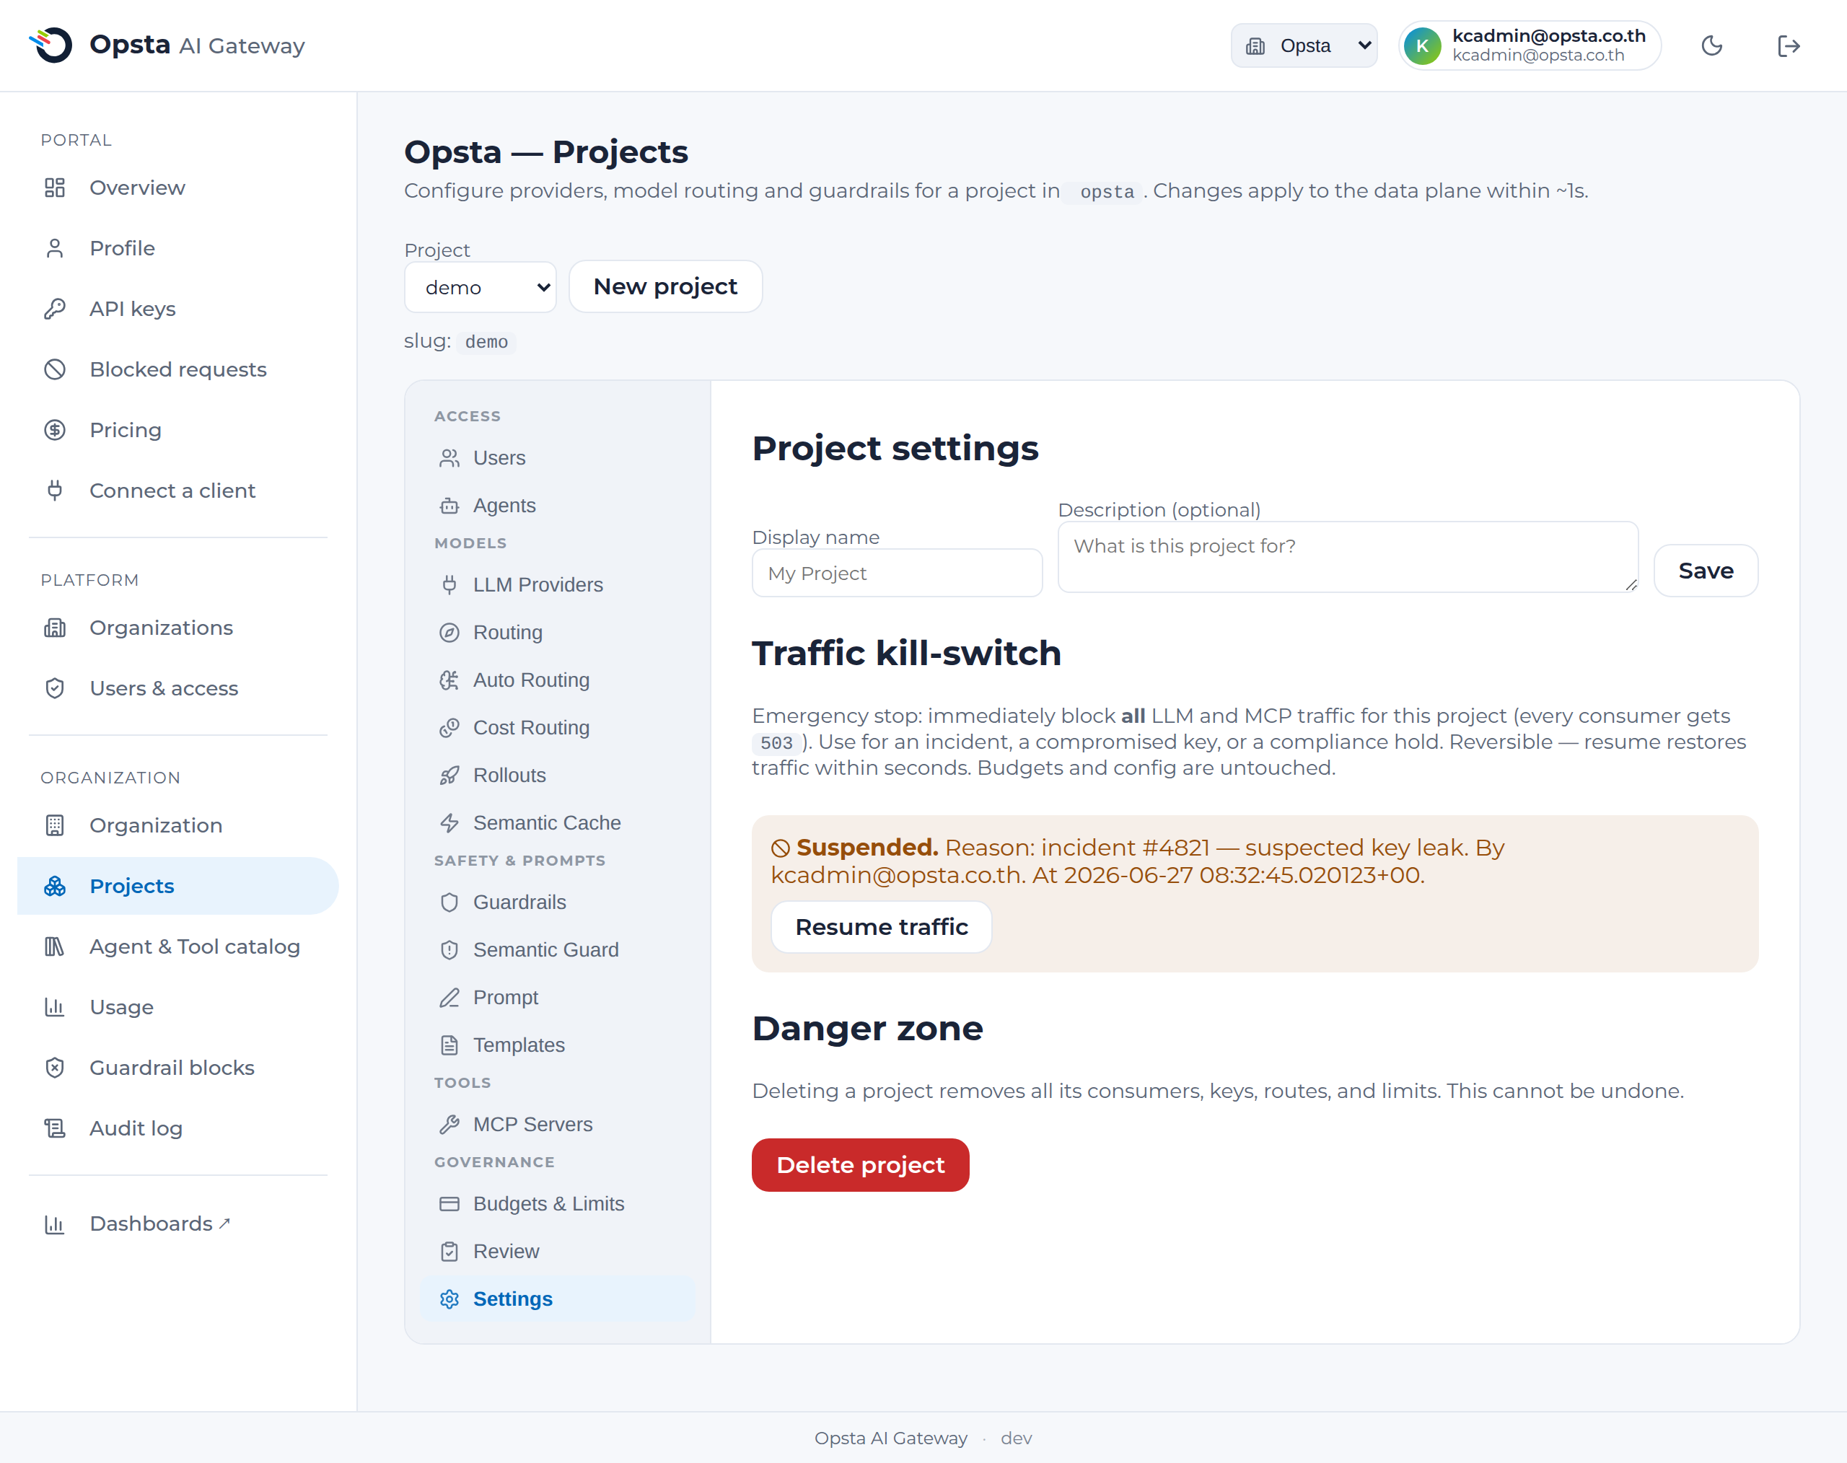Click the Blocked requests ban icon
Screen dimensions: 1847x1463
[55, 369]
